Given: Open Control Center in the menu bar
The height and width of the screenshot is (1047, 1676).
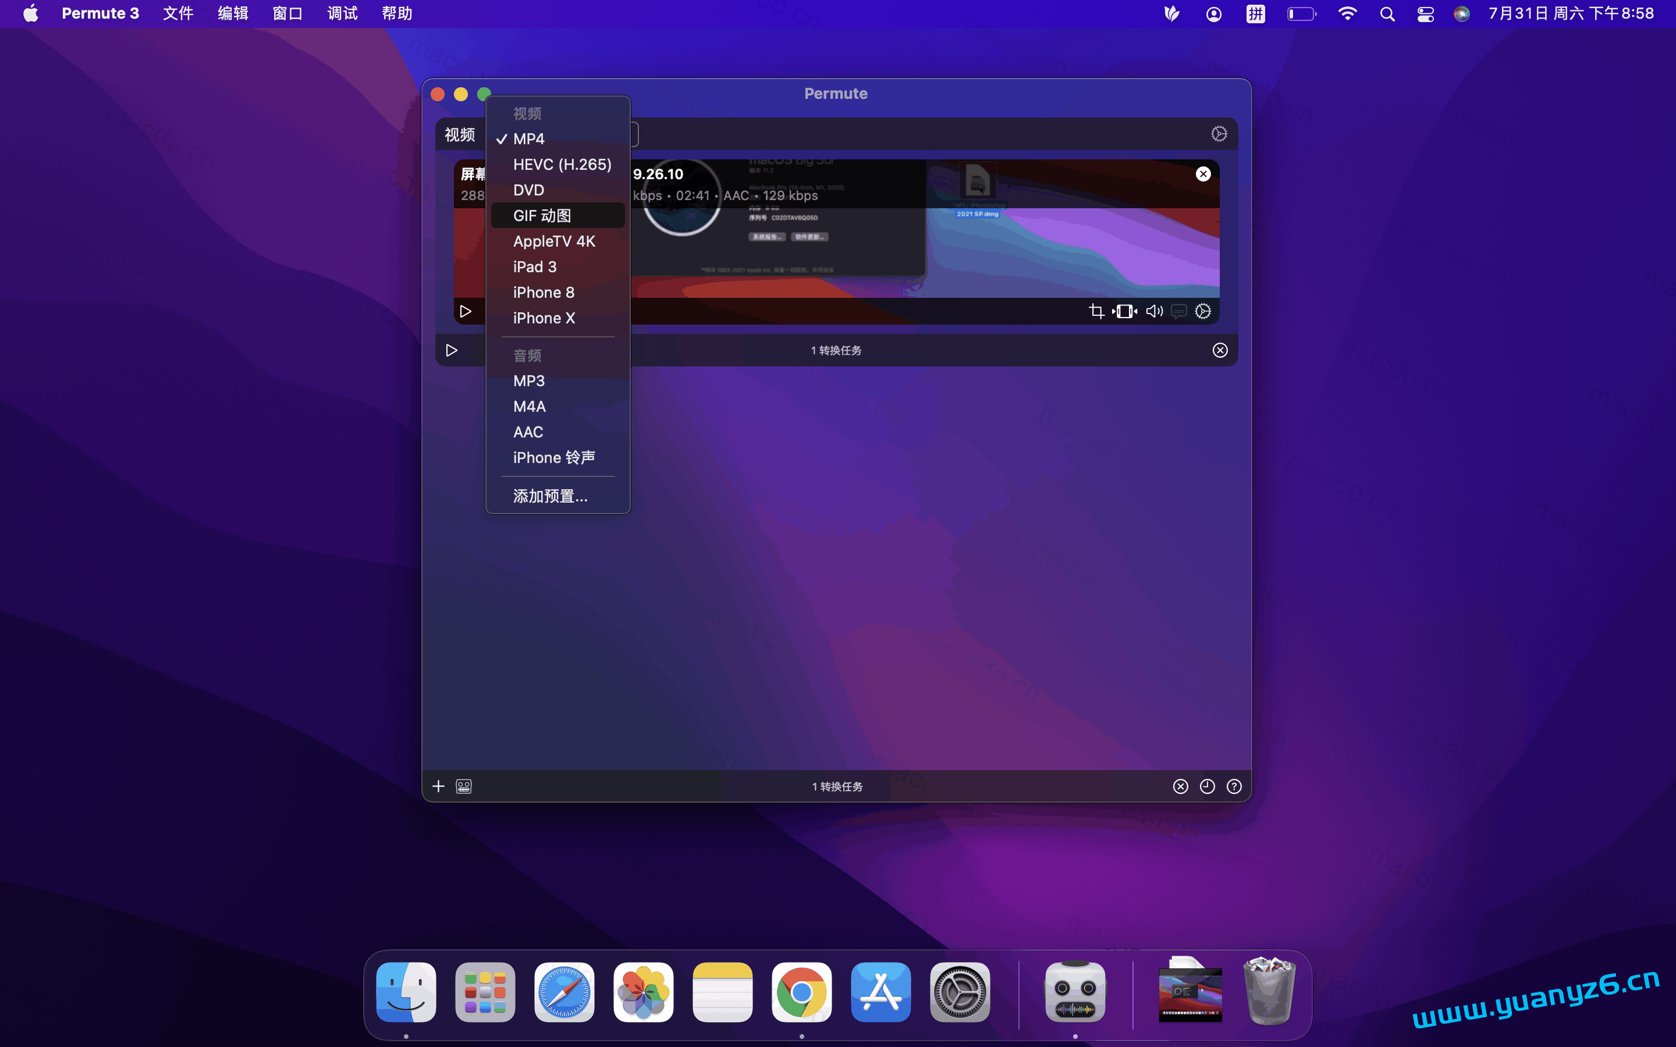Looking at the screenshot, I should pyautogui.click(x=1425, y=13).
